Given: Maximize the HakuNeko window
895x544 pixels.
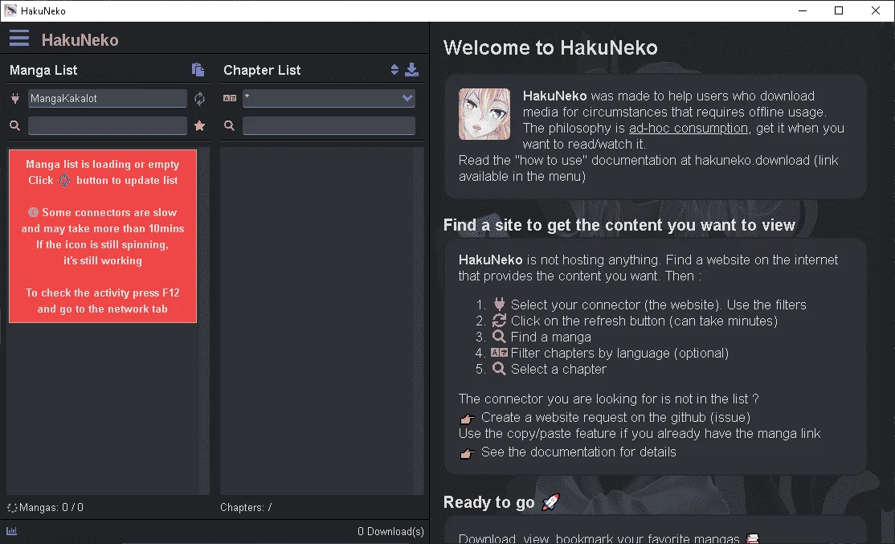Looking at the screenshot, I should pos(839,10).
